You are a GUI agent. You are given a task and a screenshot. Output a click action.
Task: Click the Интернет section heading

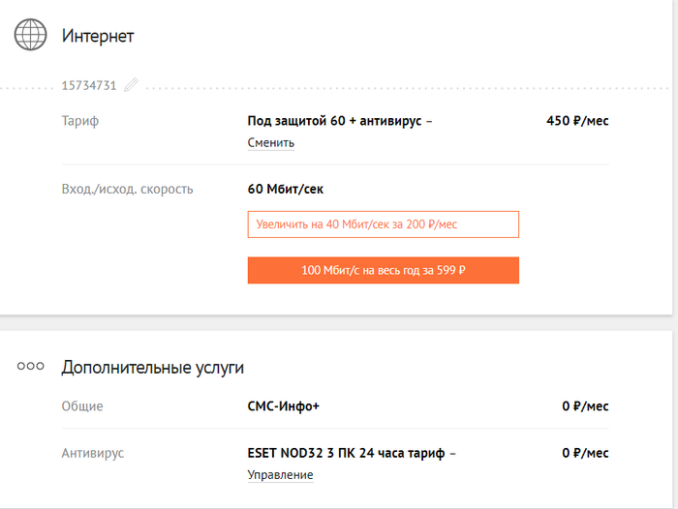(98, 37)
